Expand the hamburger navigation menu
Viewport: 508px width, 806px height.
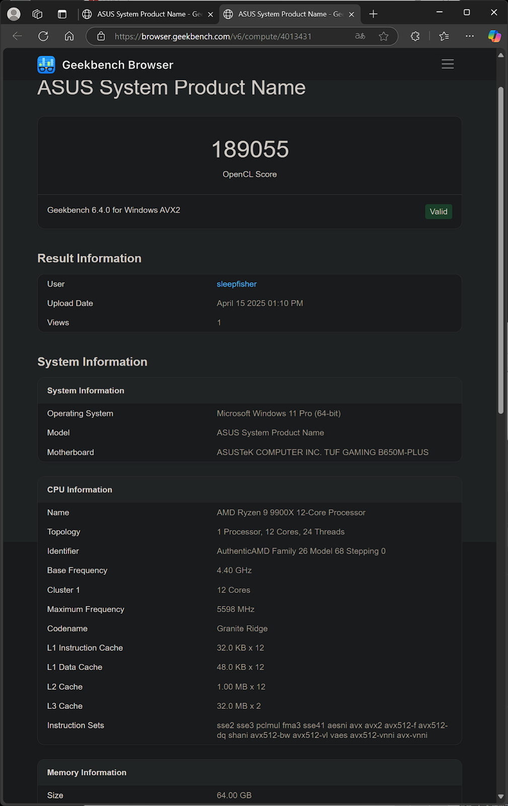pyautogui.click(x=448, y=64)
